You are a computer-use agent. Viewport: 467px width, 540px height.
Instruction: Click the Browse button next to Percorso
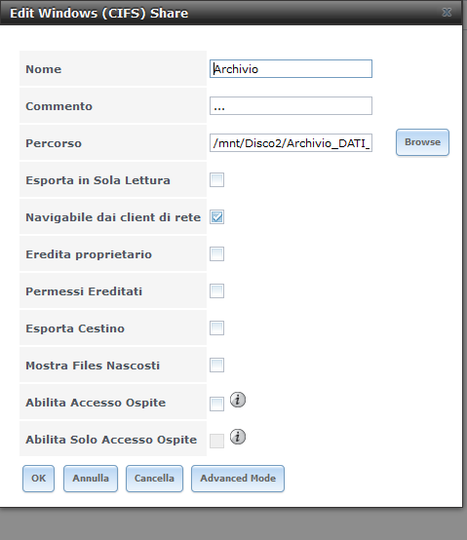pos(422,142)
